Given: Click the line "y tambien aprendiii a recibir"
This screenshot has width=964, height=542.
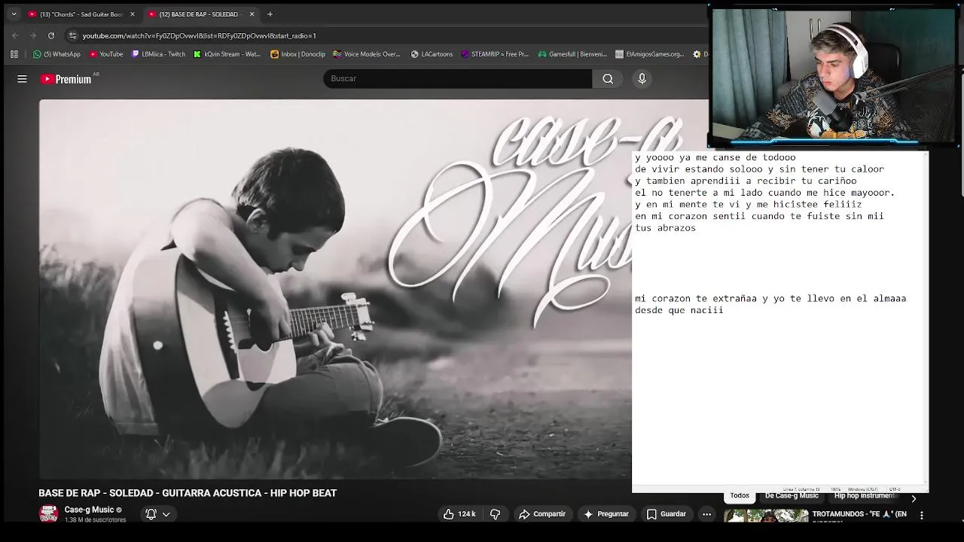Looking at the screenshot, I should (746, 181).
